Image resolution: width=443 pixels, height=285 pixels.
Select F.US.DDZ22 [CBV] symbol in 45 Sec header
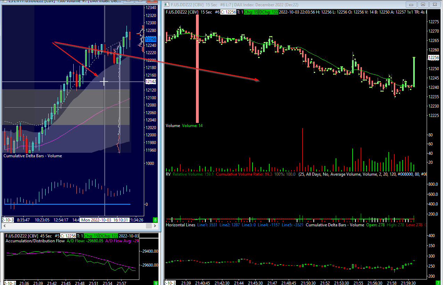(22, 236)
